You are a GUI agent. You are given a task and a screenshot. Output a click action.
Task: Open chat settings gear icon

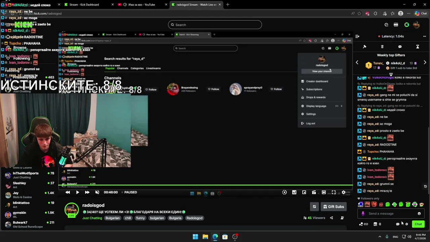coord(407,224)
